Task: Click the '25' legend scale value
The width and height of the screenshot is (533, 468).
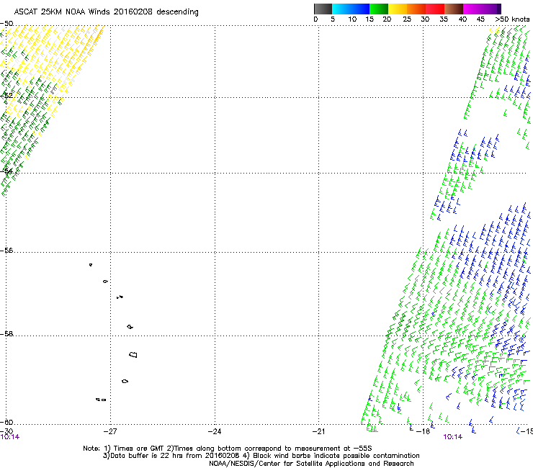Action: (x=407, y=19)
